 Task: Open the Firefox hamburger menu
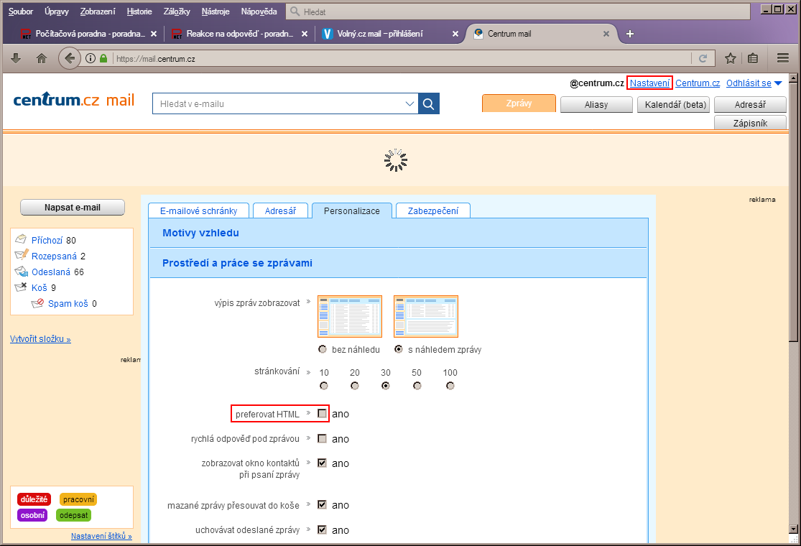tap(783, 58)
